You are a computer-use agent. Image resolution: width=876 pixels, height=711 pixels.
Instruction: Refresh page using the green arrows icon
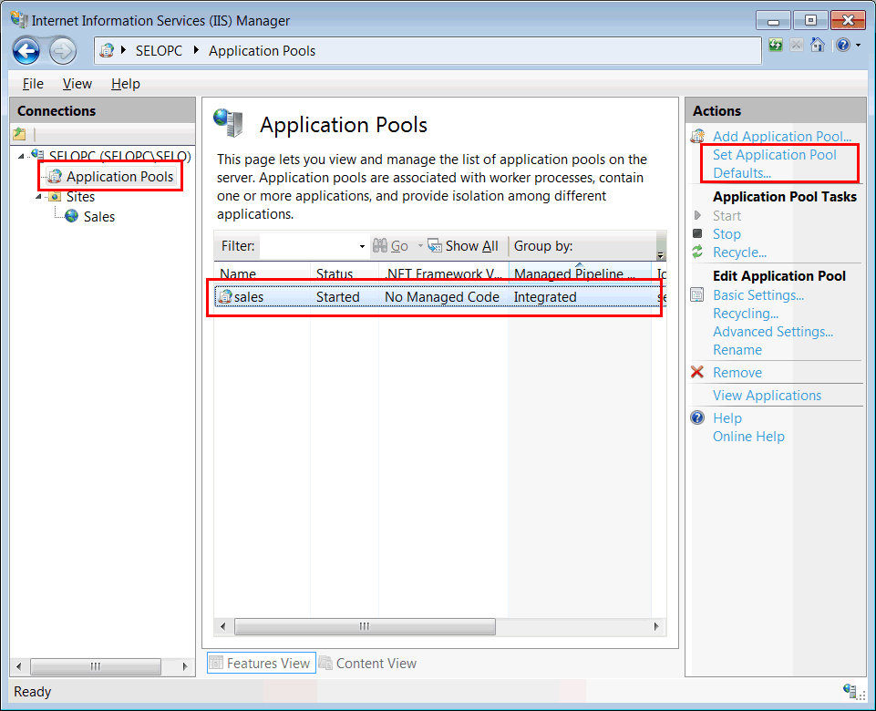[776, 45]
